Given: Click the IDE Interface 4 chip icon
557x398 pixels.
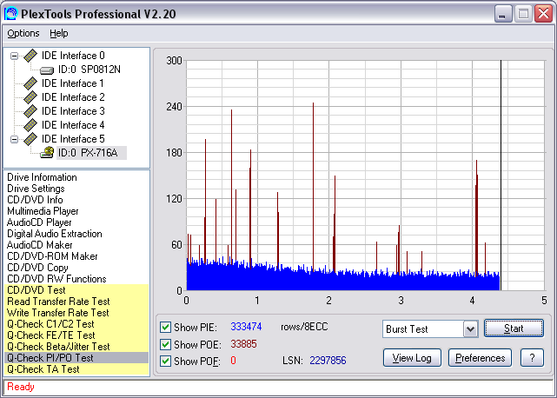Looking at the screenshot, I should 30,125.
